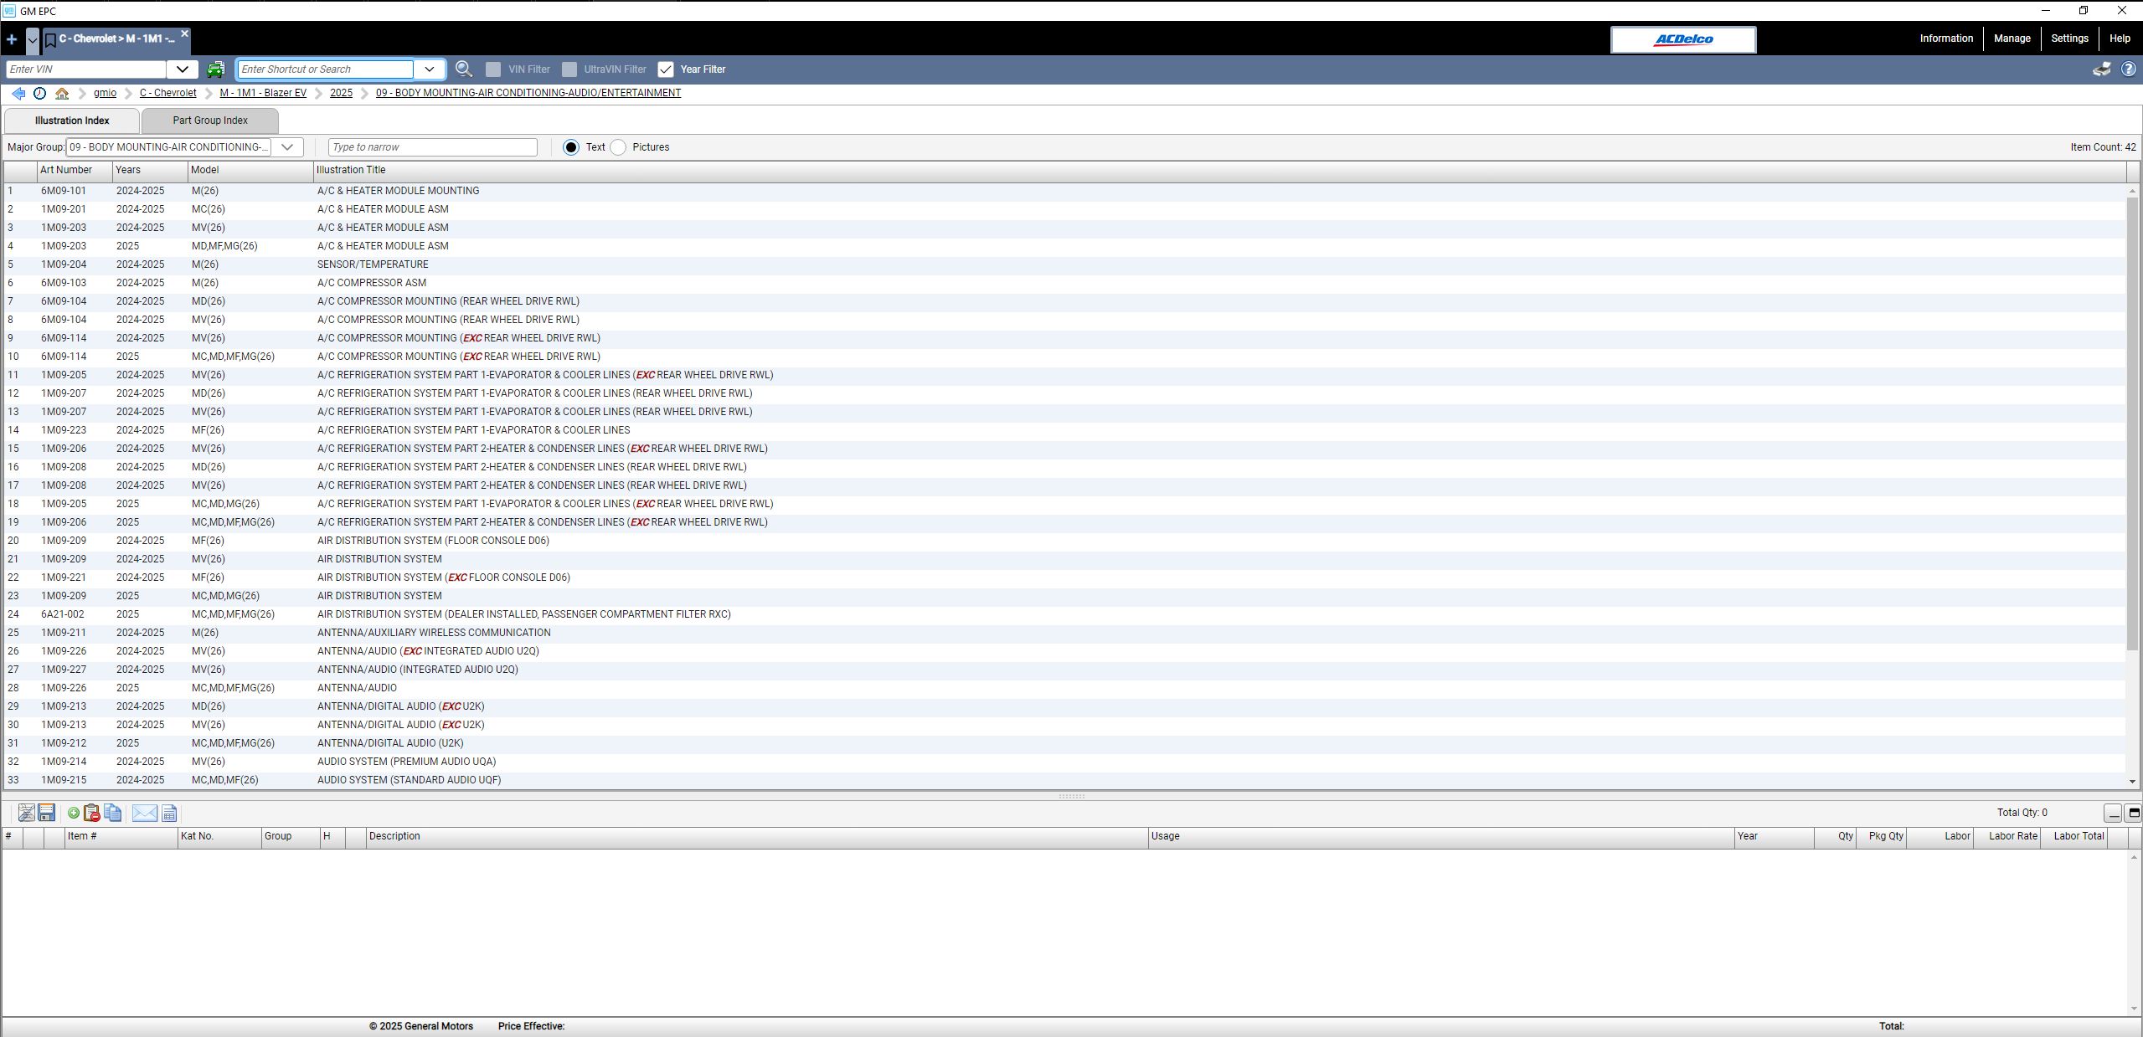Open the Major Group dropdown

coord(286,147)
